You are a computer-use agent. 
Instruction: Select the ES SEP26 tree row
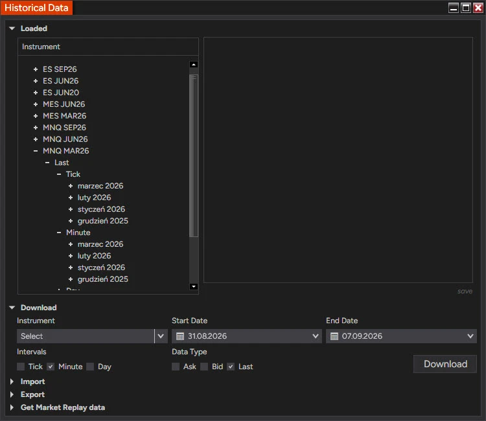point(60,69)
